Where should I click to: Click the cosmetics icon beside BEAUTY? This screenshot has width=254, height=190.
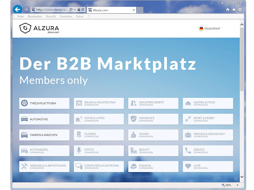(133, 150)
